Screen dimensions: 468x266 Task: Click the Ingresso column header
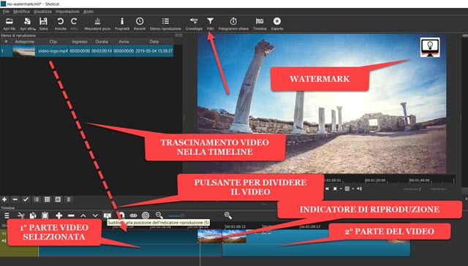pos(80,42)
